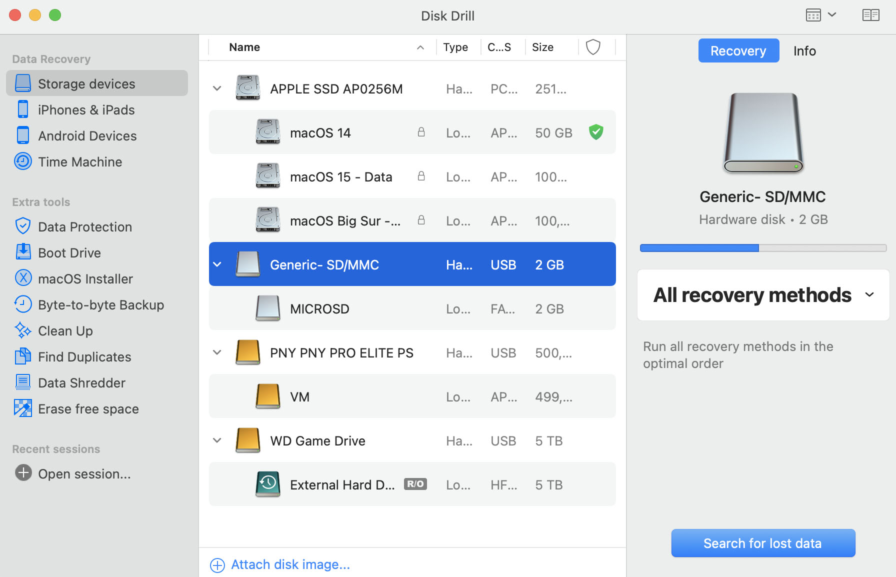Toggle the reading-pane view icon top right

pyautogui.click(x=870, y=15)
